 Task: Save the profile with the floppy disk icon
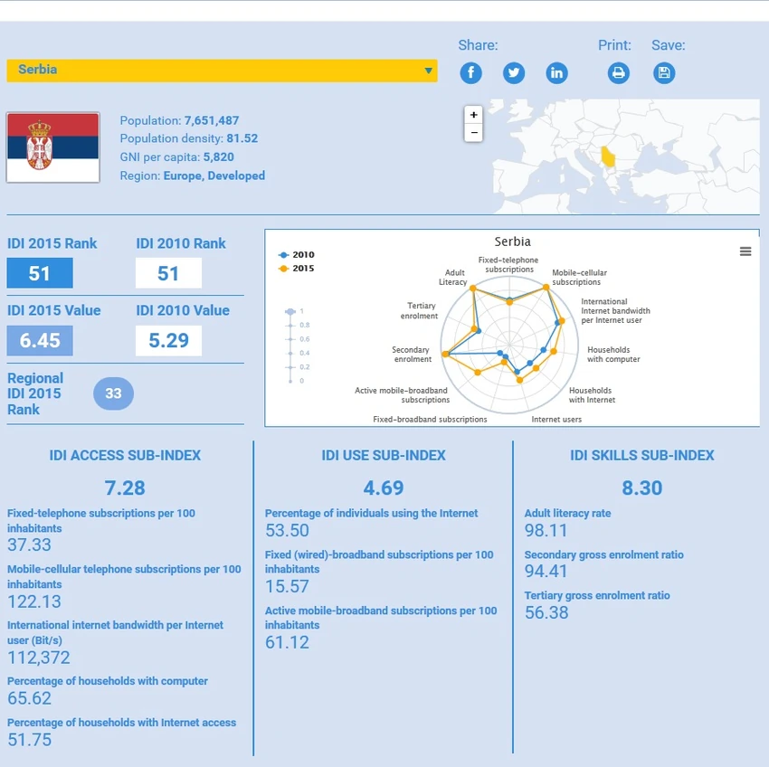tap(664, 73)
